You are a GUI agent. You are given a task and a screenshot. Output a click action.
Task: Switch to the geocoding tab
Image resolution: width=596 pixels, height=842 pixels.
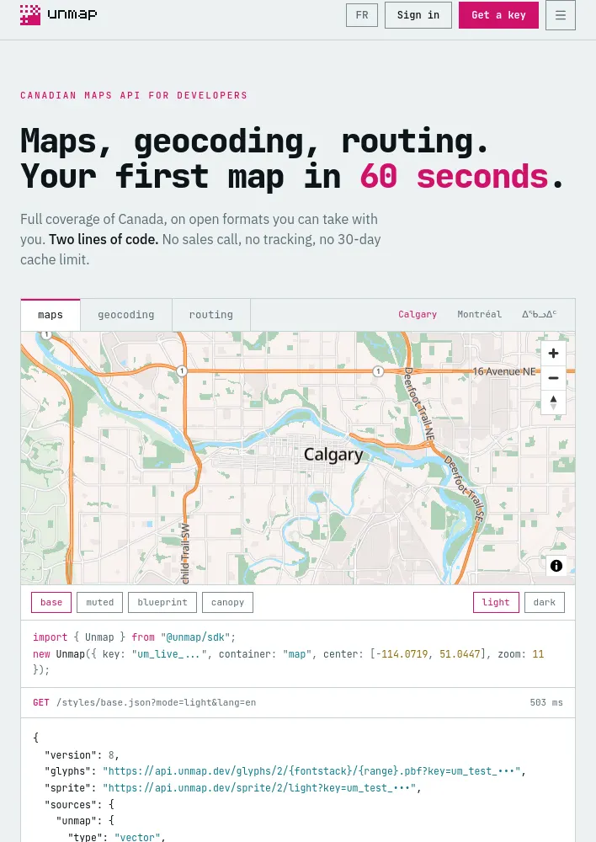[126, 315]
